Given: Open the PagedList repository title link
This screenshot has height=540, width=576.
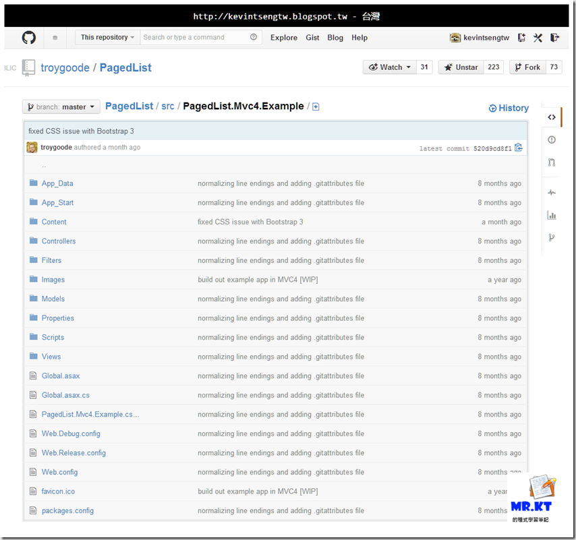Looking at the screenshot, I should [125, 68].
